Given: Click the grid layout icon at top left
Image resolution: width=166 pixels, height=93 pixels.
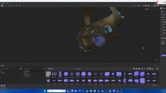Looking at the screenshot, I should click(x=2, y=5).
